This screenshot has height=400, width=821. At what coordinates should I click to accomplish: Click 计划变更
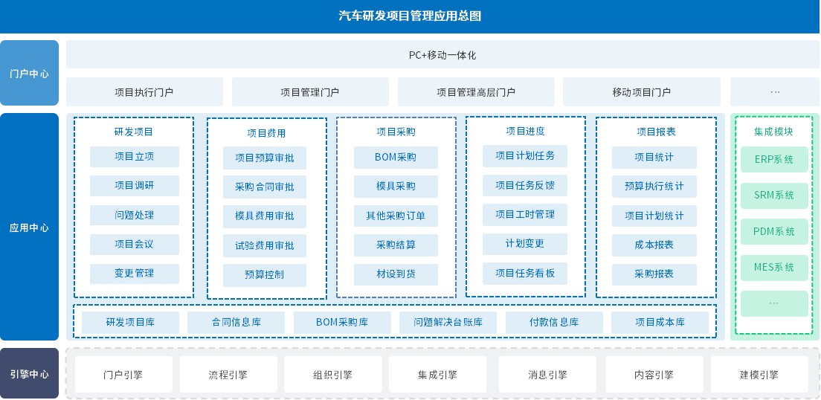525,244
